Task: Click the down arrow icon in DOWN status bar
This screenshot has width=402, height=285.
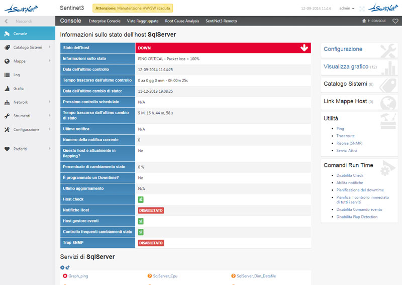Action: tap(304, 48)
